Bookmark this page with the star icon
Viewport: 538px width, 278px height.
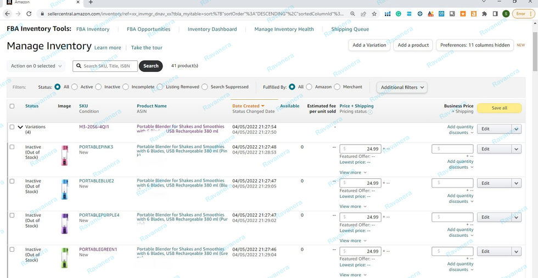click(x=374, y=14)
